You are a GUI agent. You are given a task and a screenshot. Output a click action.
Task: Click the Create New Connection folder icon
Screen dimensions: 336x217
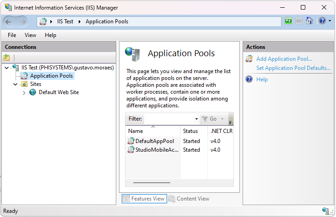(x=7, y=58)
